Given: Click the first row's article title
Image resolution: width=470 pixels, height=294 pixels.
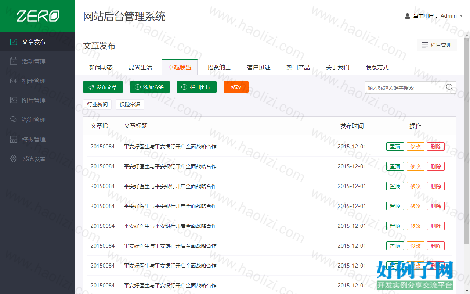Looking at the screenshot, I should [x=170, y=146].
